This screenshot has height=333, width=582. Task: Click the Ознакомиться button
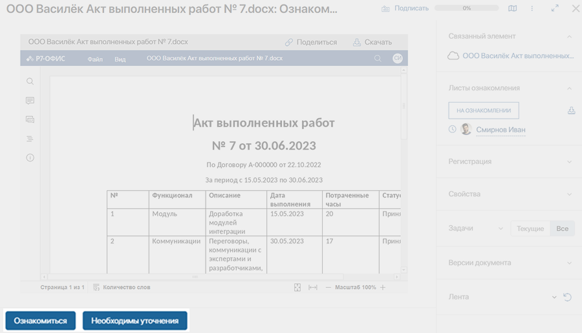click(x=41, y=320)
